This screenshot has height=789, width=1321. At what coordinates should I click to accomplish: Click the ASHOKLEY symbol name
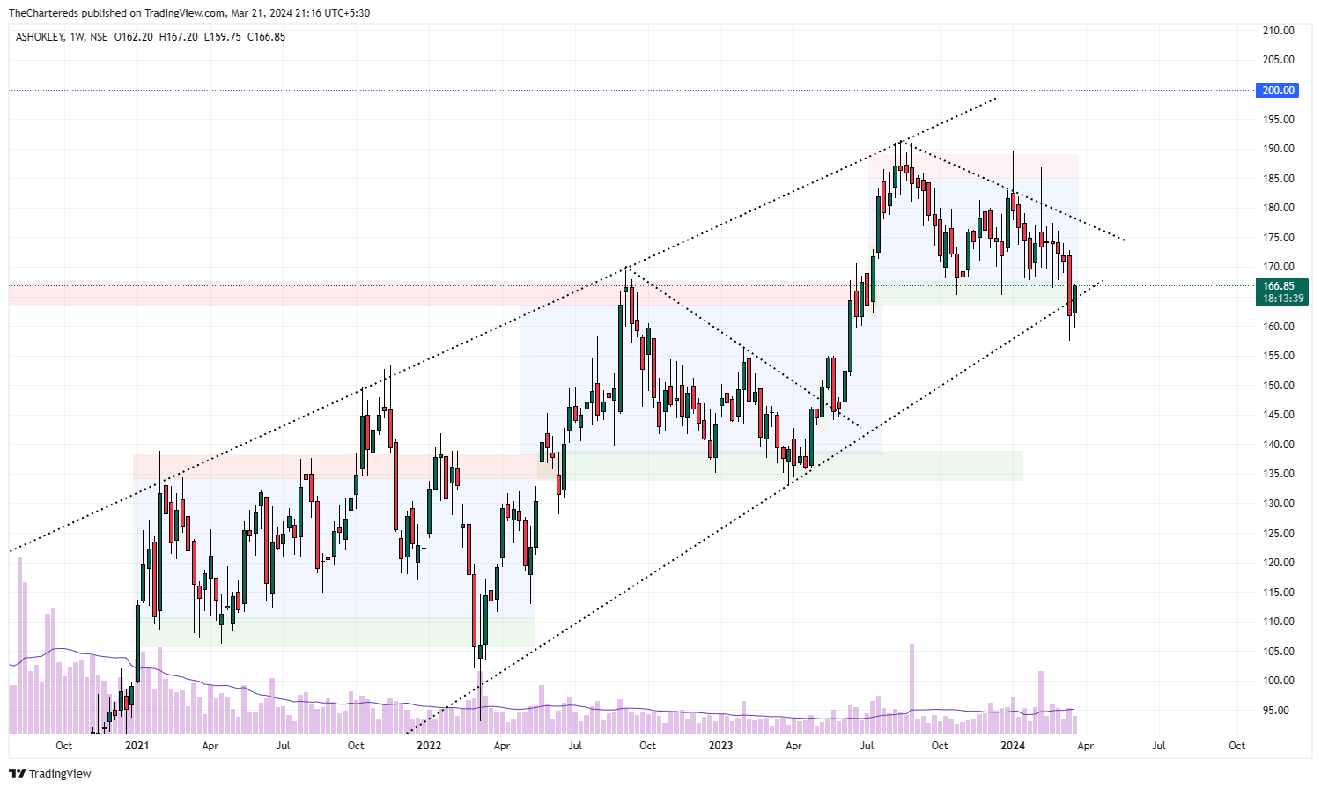pos(39,37)
